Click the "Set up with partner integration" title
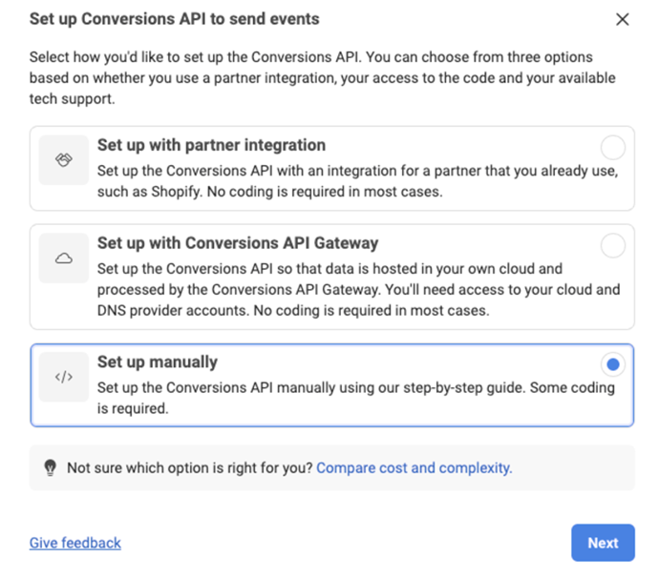659x578 pixels. 211,145
